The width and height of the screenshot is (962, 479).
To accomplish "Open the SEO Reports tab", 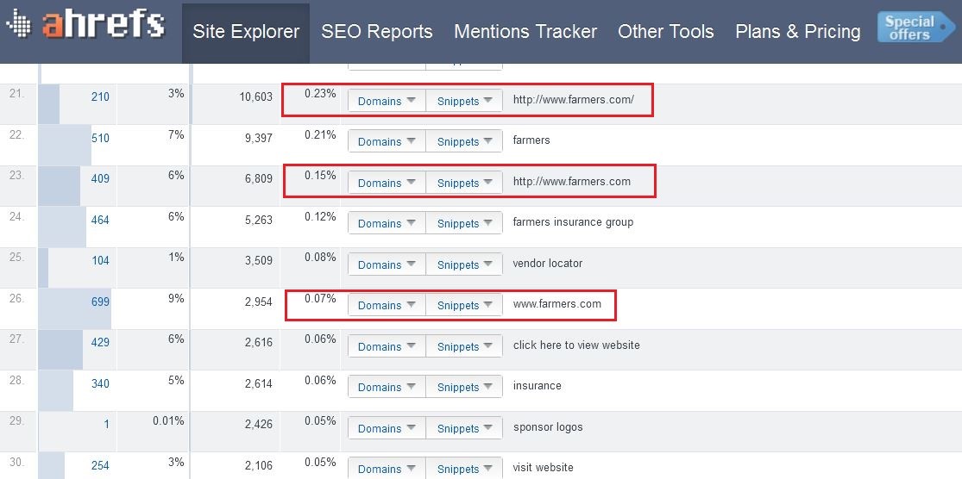I will pyautogui.click(x=377, y=32).
